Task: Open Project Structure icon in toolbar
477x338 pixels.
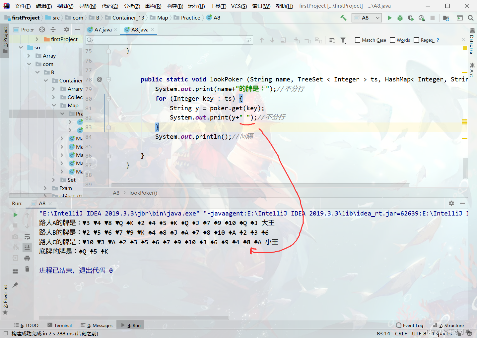Action: pos(446,18)
